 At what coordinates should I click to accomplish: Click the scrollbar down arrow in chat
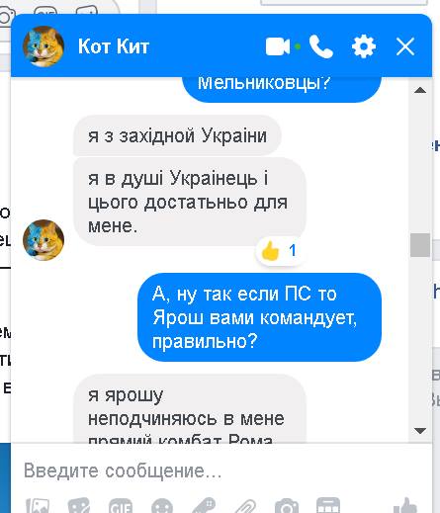420,431
